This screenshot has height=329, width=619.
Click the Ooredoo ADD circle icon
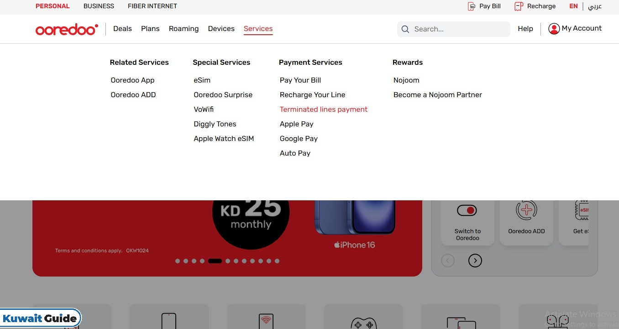tap(526, 210)
